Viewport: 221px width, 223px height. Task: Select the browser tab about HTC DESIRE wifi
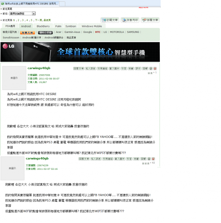pyautogui.click(x=29, y=4)
